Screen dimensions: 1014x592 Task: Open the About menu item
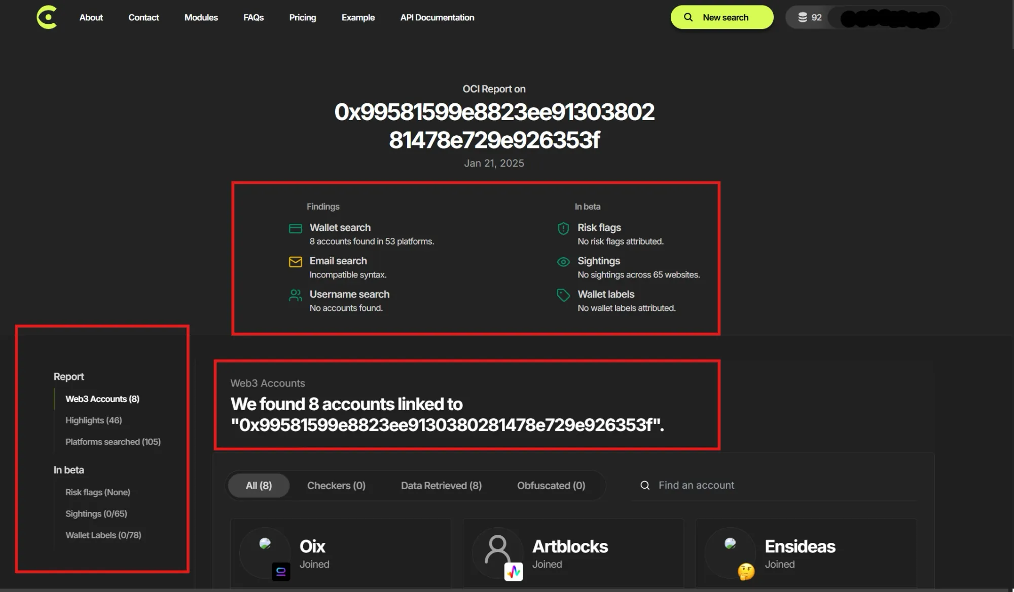(x=90, y=16)
